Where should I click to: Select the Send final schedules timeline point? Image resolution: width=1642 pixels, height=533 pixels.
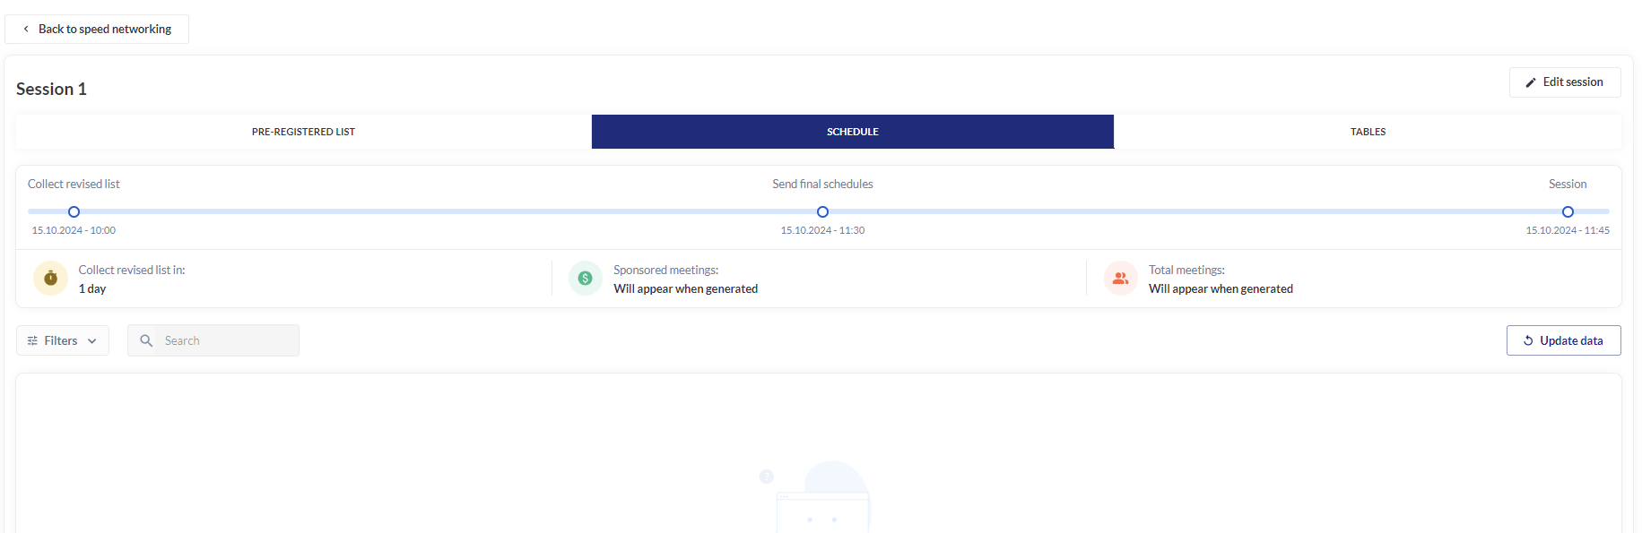click(822, 212)
